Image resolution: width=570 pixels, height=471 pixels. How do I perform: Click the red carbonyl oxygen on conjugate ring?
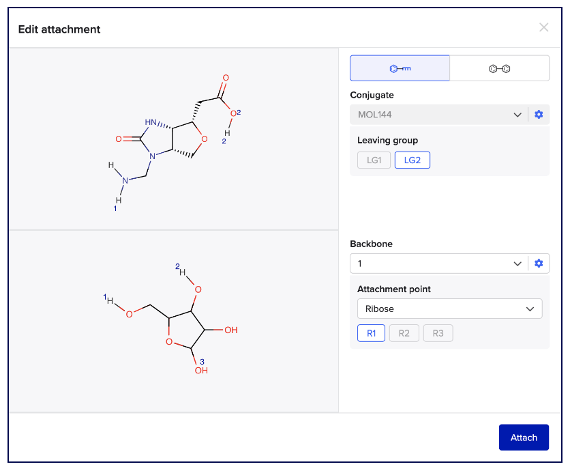pyautogui.click(x=119, y=139)
